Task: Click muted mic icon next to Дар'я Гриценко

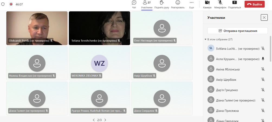Action: coord(263,90)
